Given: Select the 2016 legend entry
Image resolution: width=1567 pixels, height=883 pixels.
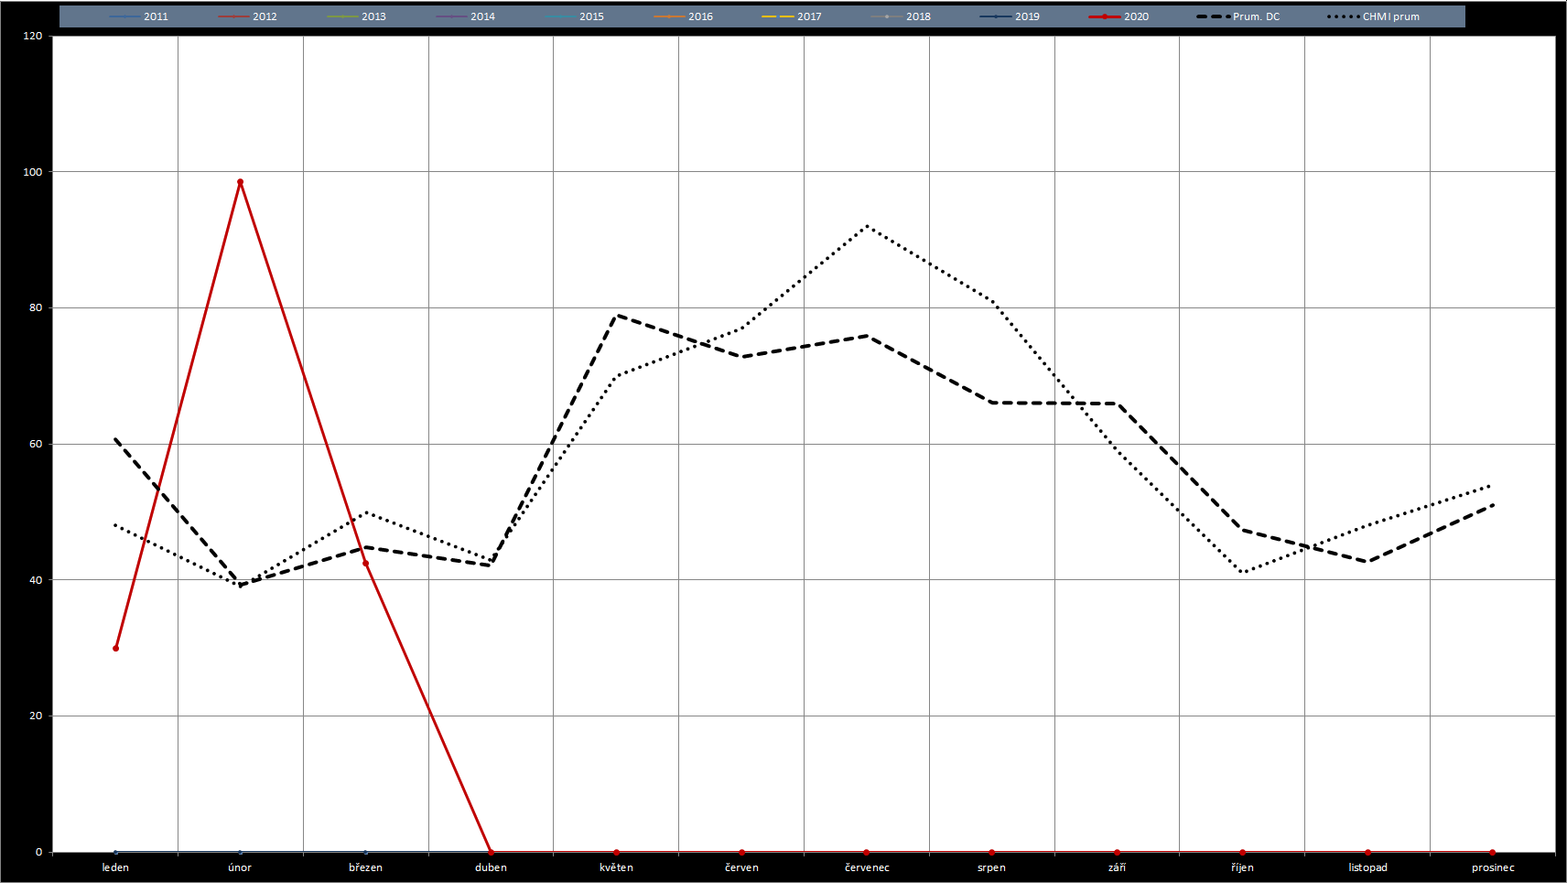Looking at the screenshot, I should 684,16.
